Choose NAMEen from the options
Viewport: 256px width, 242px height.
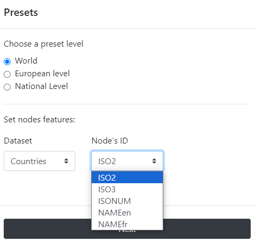(127, 212)
